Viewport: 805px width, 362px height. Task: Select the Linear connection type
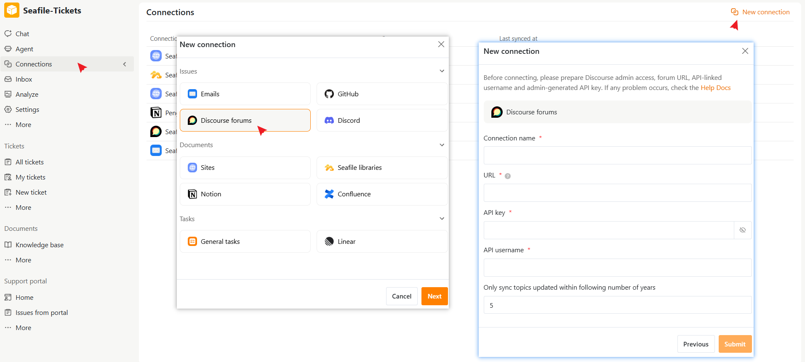pyautogui.click(x=382, y=241)
